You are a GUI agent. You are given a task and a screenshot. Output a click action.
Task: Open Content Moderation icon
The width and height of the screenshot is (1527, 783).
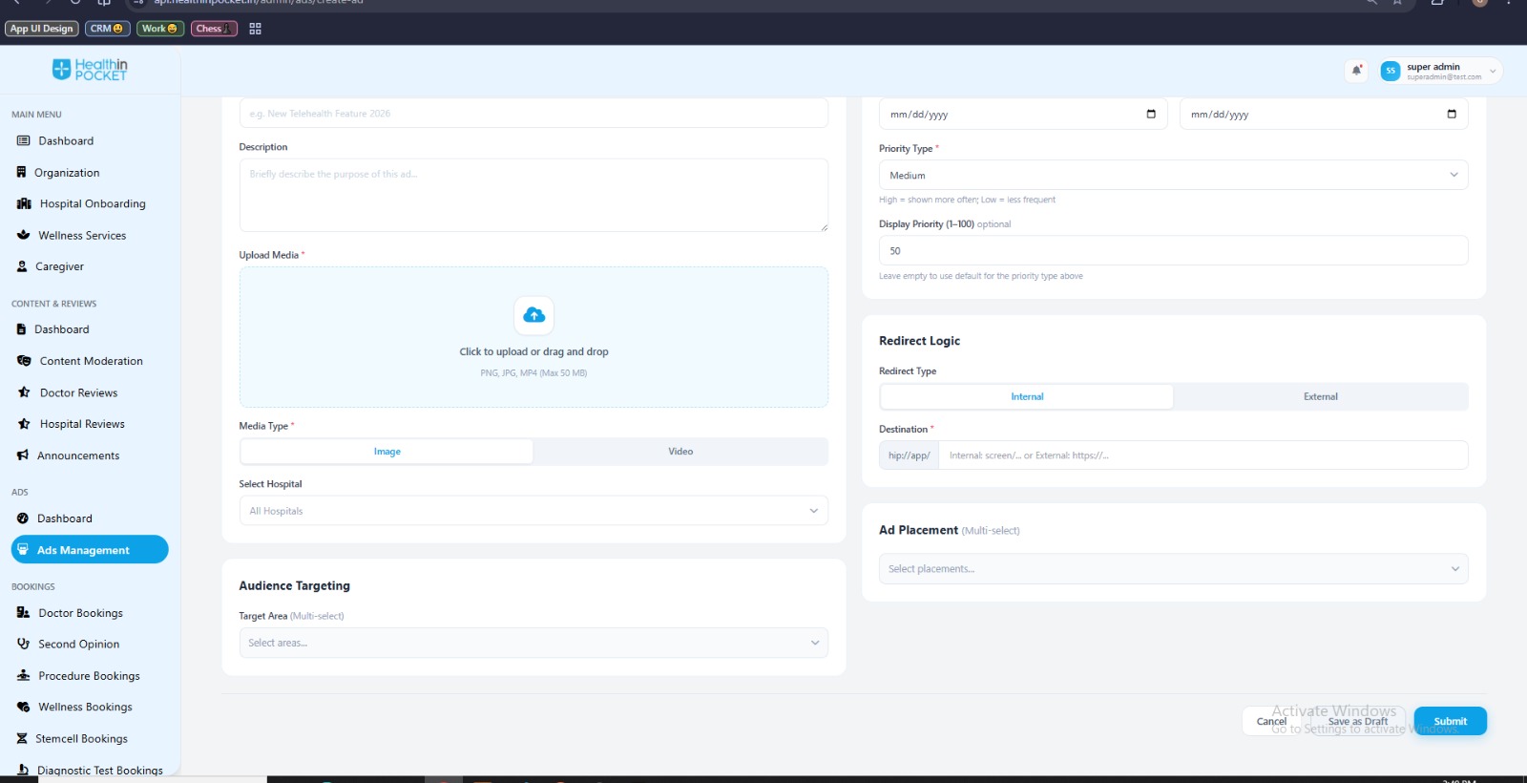[24, 361]
